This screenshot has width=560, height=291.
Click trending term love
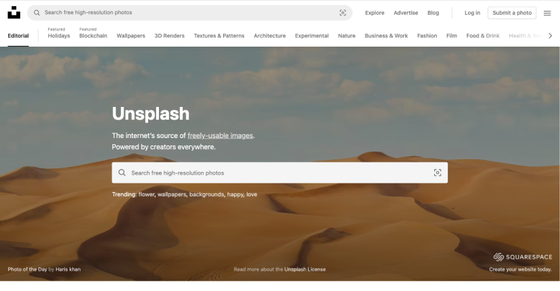point(252,194)
